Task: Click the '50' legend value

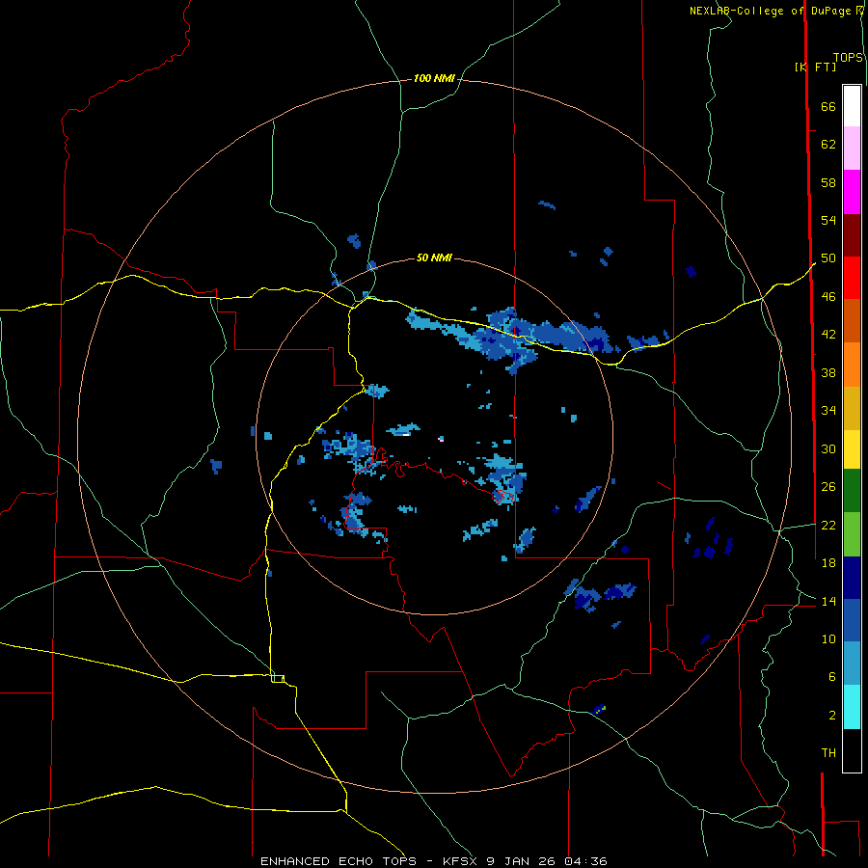Action: click(828, 258)
